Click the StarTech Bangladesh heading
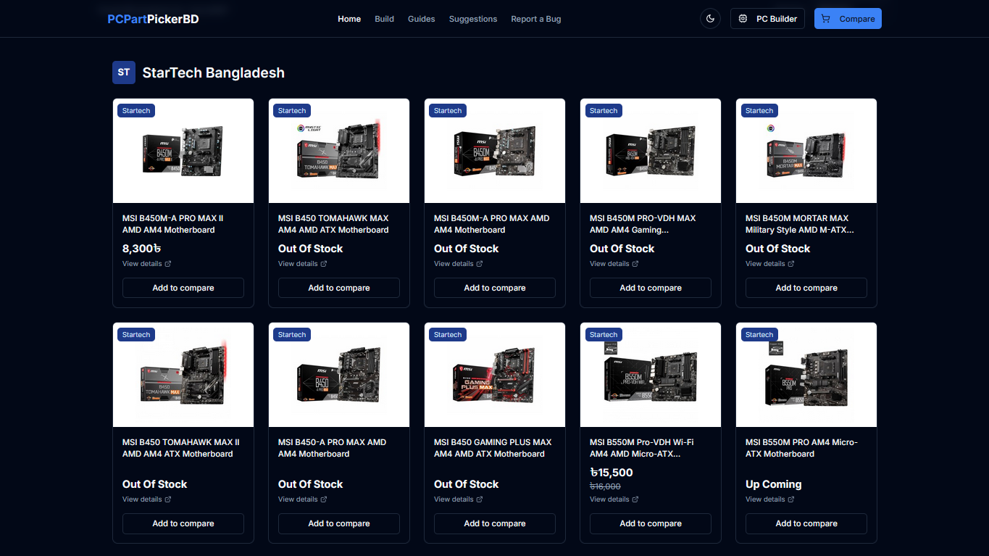The height and width of the screenshot is (556, 989). pos(214,72)
